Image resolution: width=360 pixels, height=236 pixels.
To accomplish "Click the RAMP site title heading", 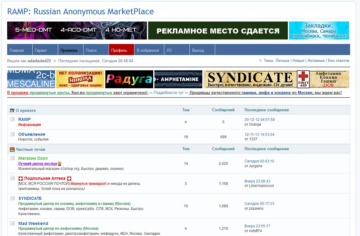I will [80, 12].
